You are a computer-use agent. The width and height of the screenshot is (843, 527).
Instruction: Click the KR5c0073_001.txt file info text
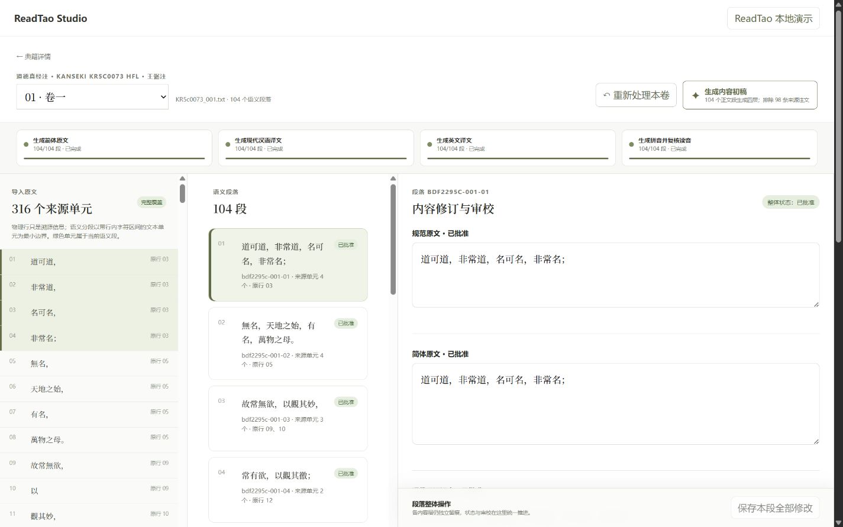pyautogui.click(x=223, y=99)
